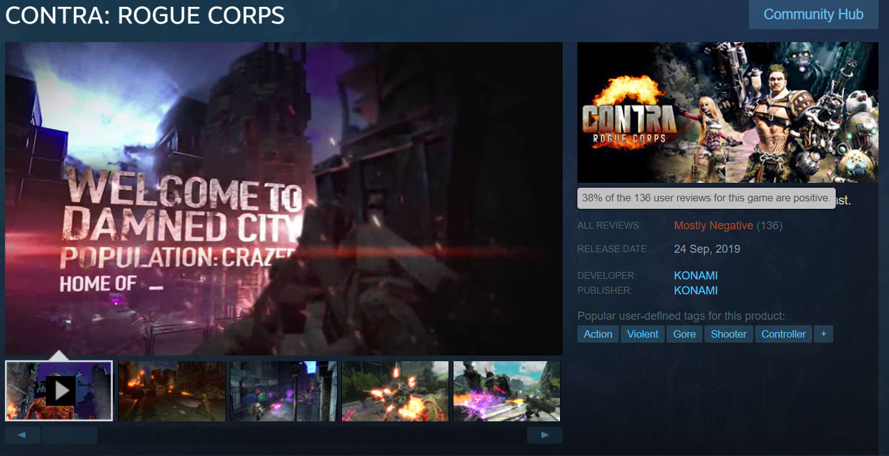Play the trailer video thumbnail
The image size is (889, 456).
point(59,391)
